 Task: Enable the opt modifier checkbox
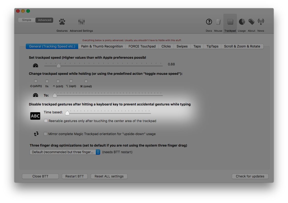pos(71,81)
